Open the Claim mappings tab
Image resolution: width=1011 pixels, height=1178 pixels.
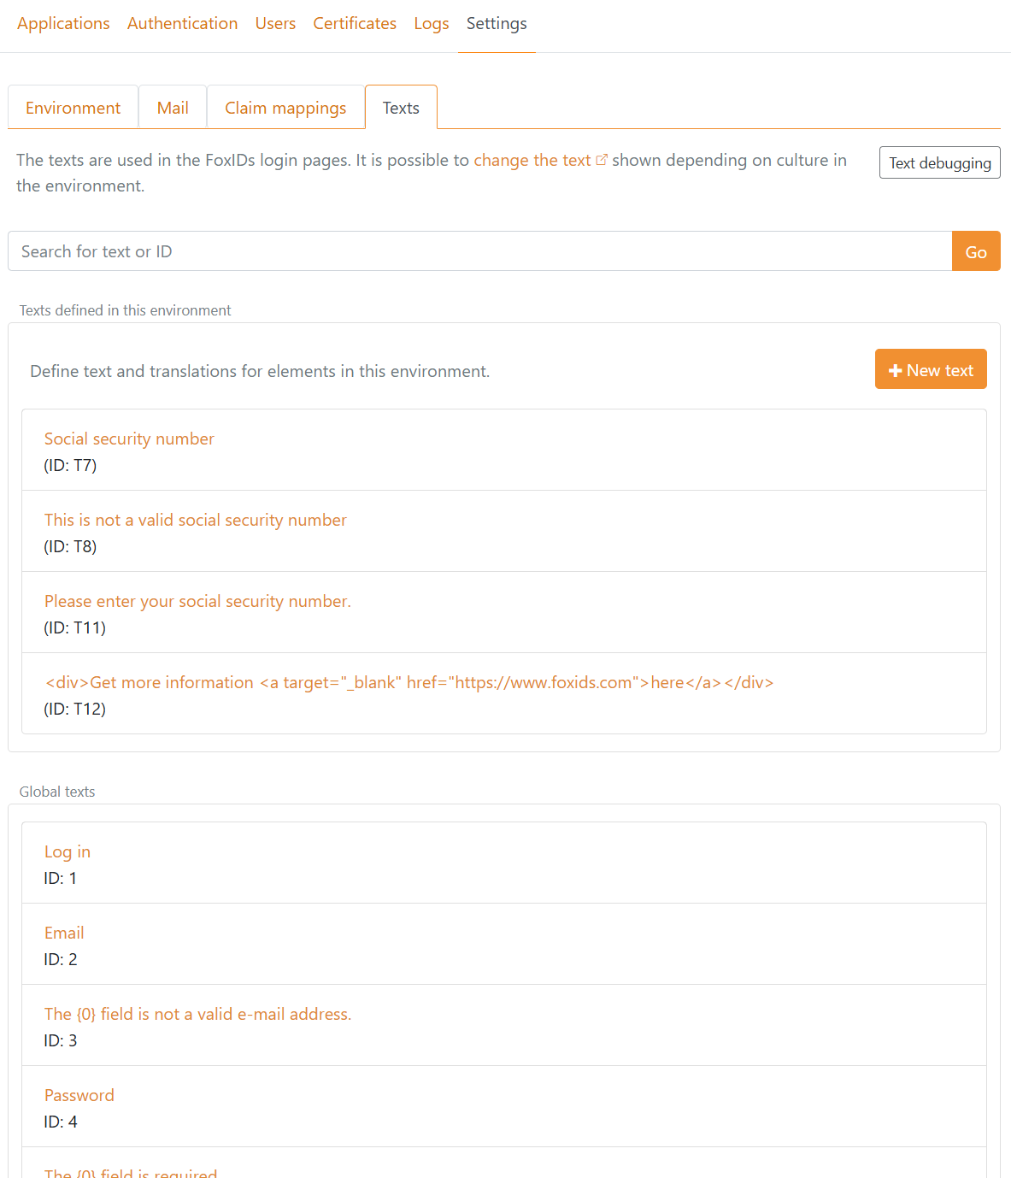285,107
